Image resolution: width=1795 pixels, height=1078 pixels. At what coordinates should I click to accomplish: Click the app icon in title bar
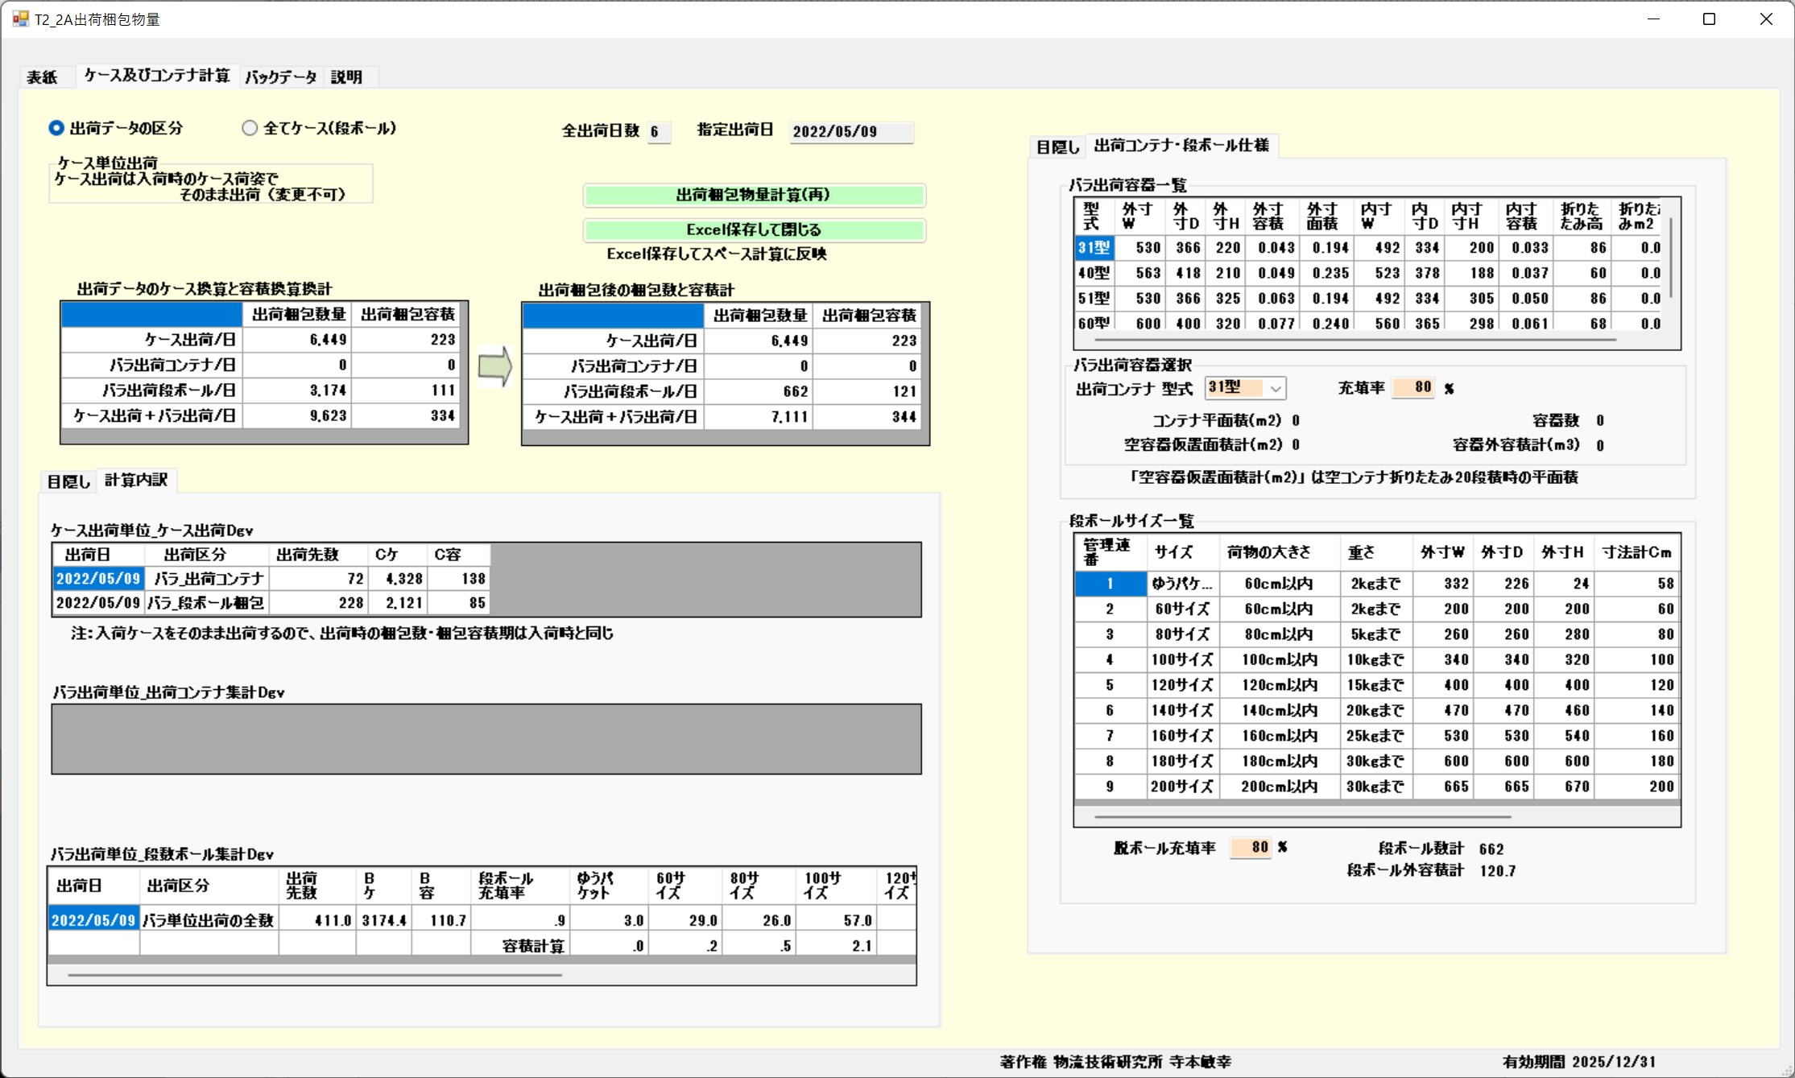click(19, 19)
